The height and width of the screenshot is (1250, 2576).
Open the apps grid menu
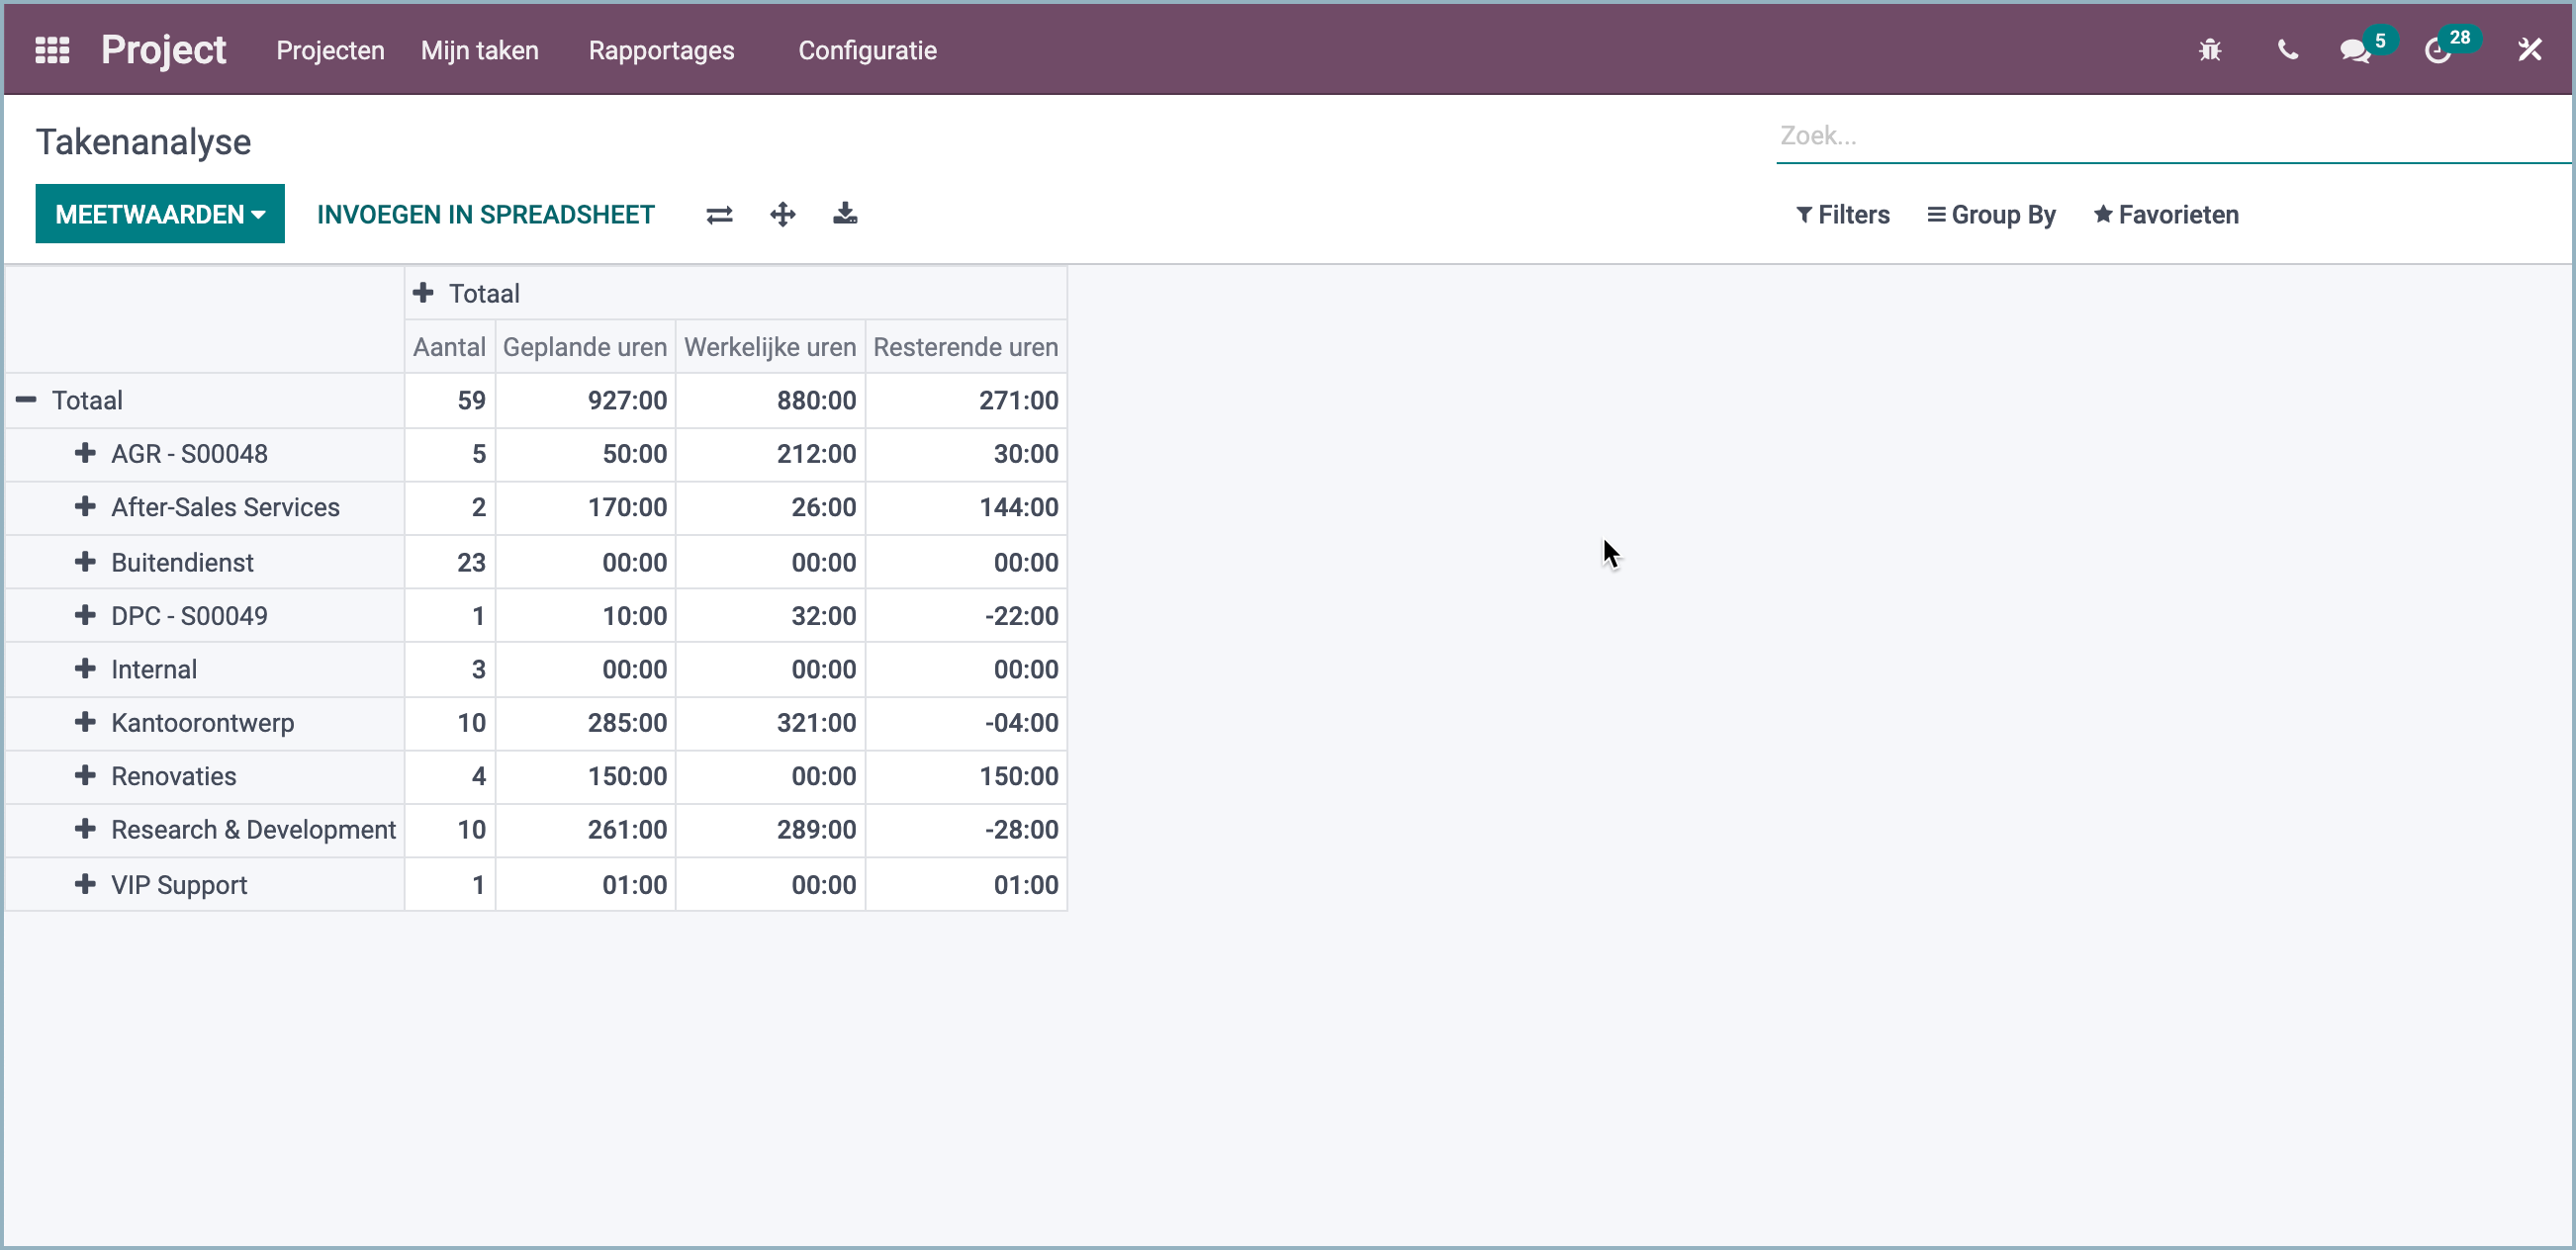coord(52,49)
